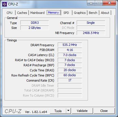Image resolution: width=118 pixels, height=117 pixels.
Task: Click the 1T Command Rate value
Action: point(70,80)
